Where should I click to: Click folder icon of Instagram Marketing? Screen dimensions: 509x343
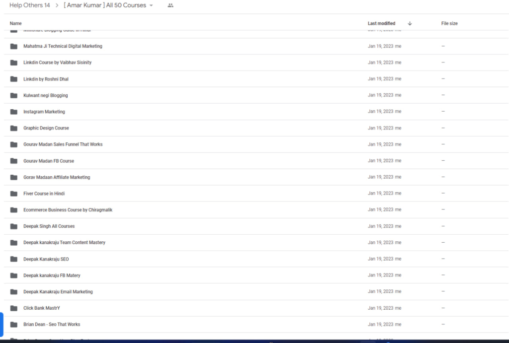(x=13, y=112)
